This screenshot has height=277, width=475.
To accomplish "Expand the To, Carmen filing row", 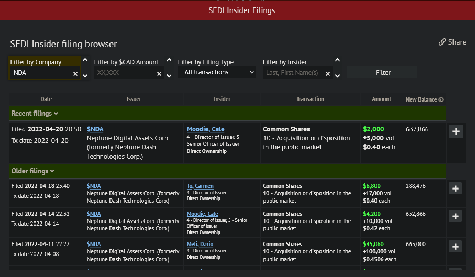I will (456, 189).
